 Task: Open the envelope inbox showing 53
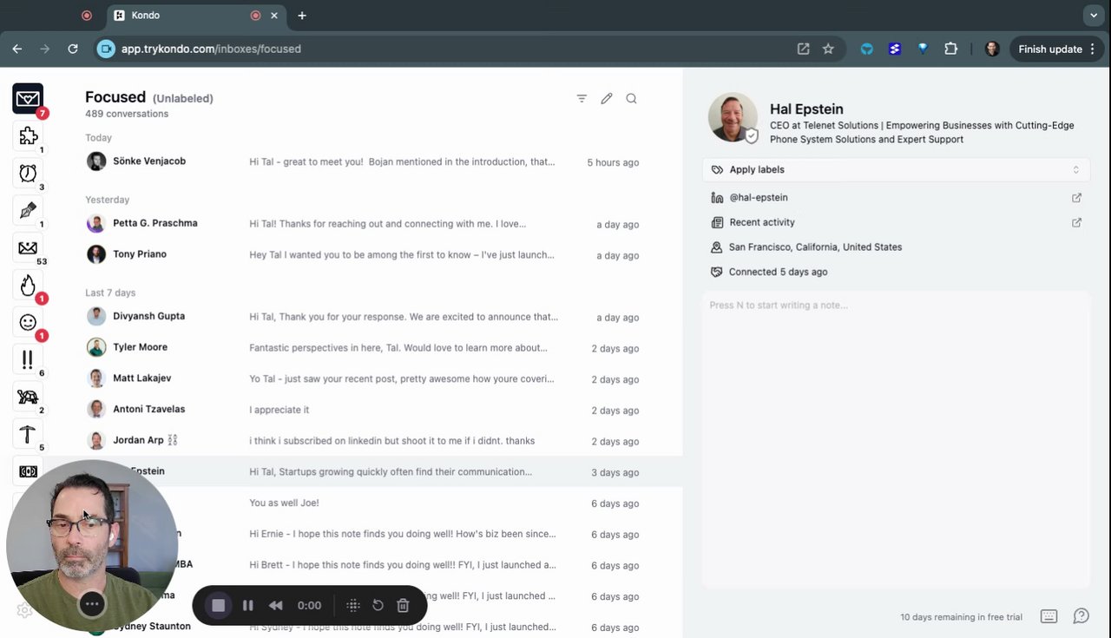pyautogui.click(x=28, y=247)
